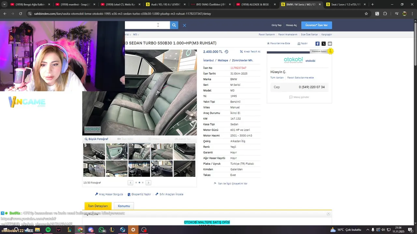Open the Büyük Fotoğraf view

coord(96,139)
